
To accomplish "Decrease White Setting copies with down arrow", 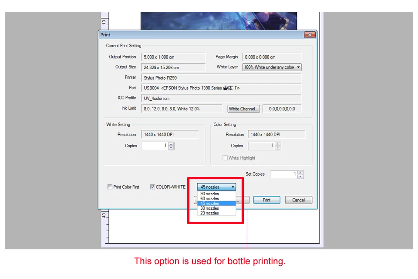I will [x=171, y=148].
